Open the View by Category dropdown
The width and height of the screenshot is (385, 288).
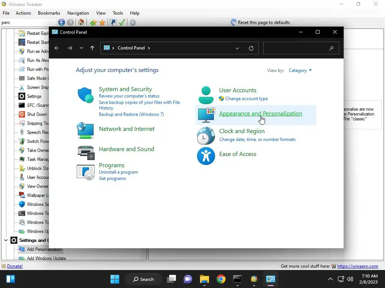point(300,70)
